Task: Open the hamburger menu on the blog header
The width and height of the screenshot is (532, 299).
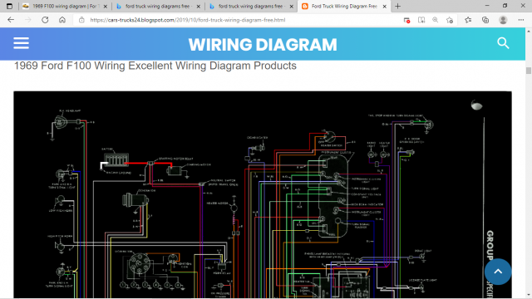Action: (21, 43)
